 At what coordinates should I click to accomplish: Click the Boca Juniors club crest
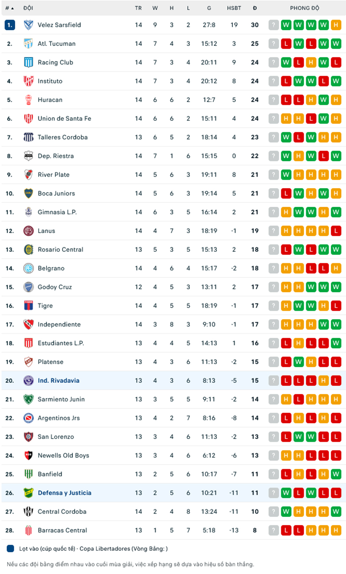pos(28,193)
